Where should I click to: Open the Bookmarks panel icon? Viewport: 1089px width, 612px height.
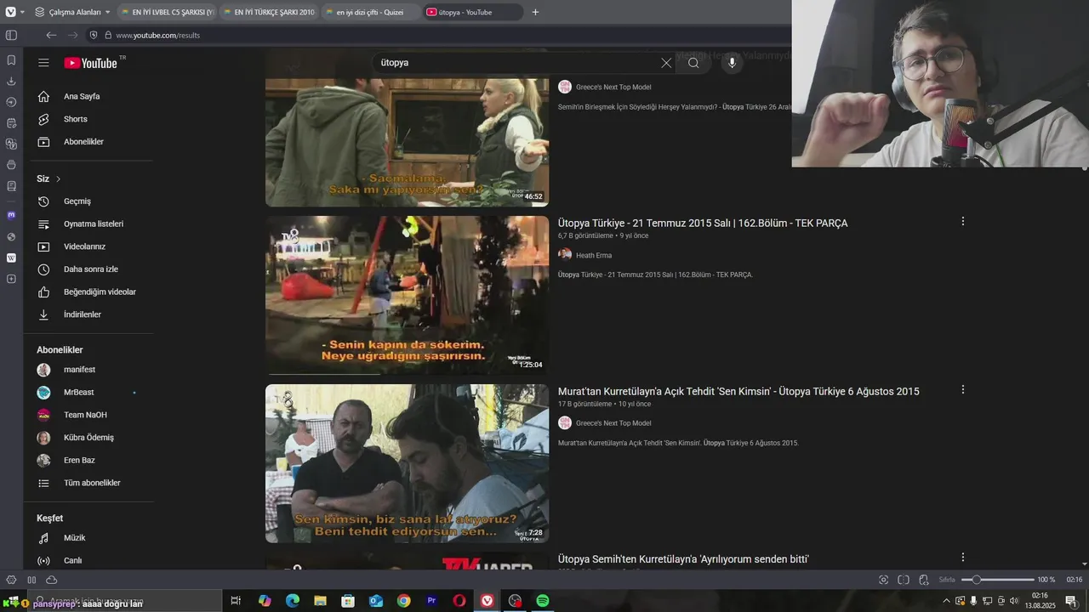point(11,60)
